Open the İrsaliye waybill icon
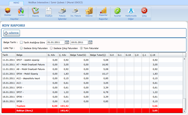This screenshot has height=115, width=188. pos(49,11)
